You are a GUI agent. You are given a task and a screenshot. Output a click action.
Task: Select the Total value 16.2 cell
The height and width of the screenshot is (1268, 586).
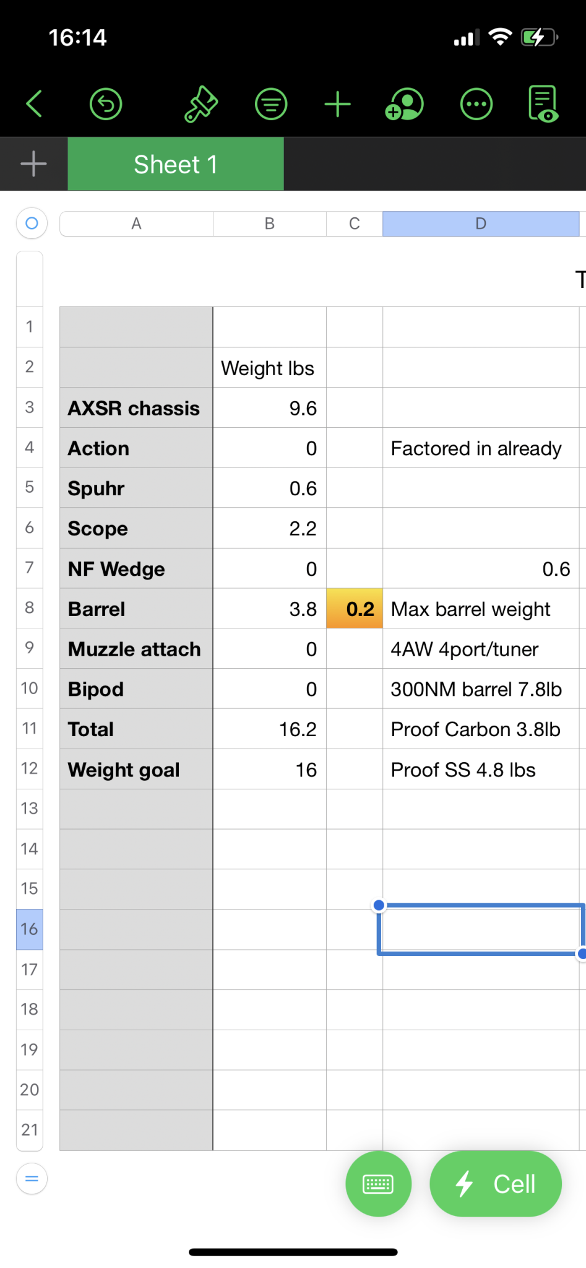[270, 729]
